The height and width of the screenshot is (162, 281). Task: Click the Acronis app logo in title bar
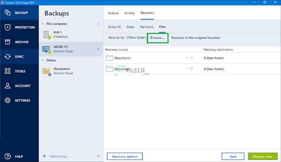2,2
